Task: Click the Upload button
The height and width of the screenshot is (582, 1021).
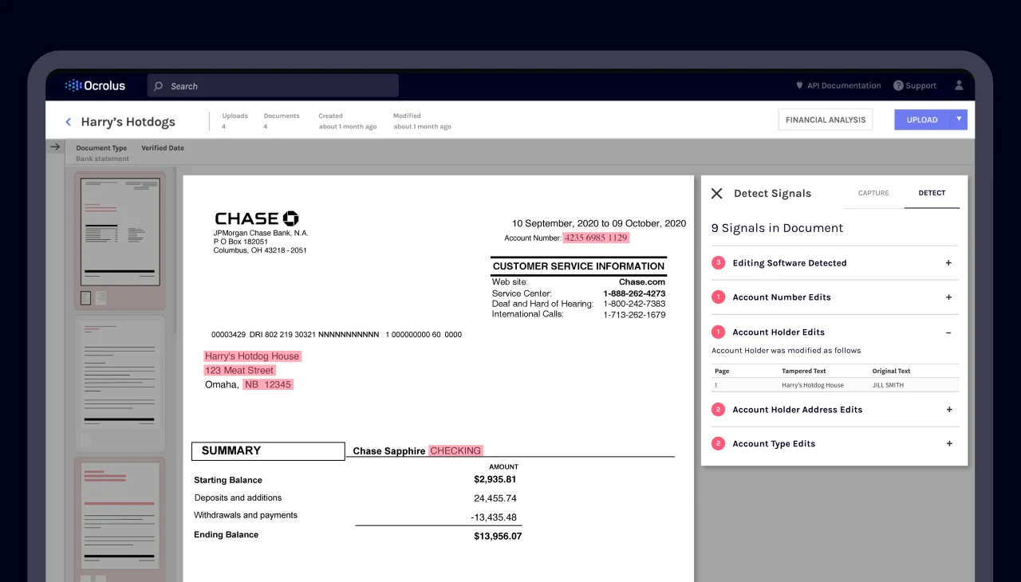Action: (x=922, y=120)
